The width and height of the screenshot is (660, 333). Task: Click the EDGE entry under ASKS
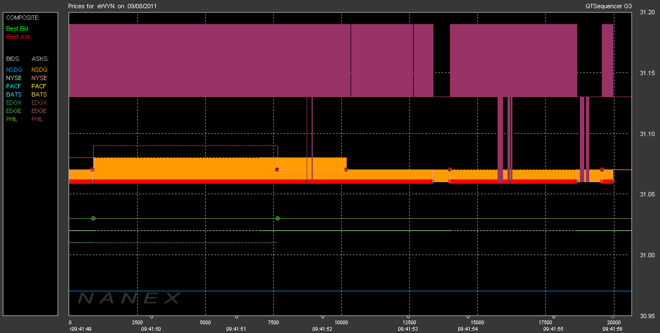tap(40, 111)
